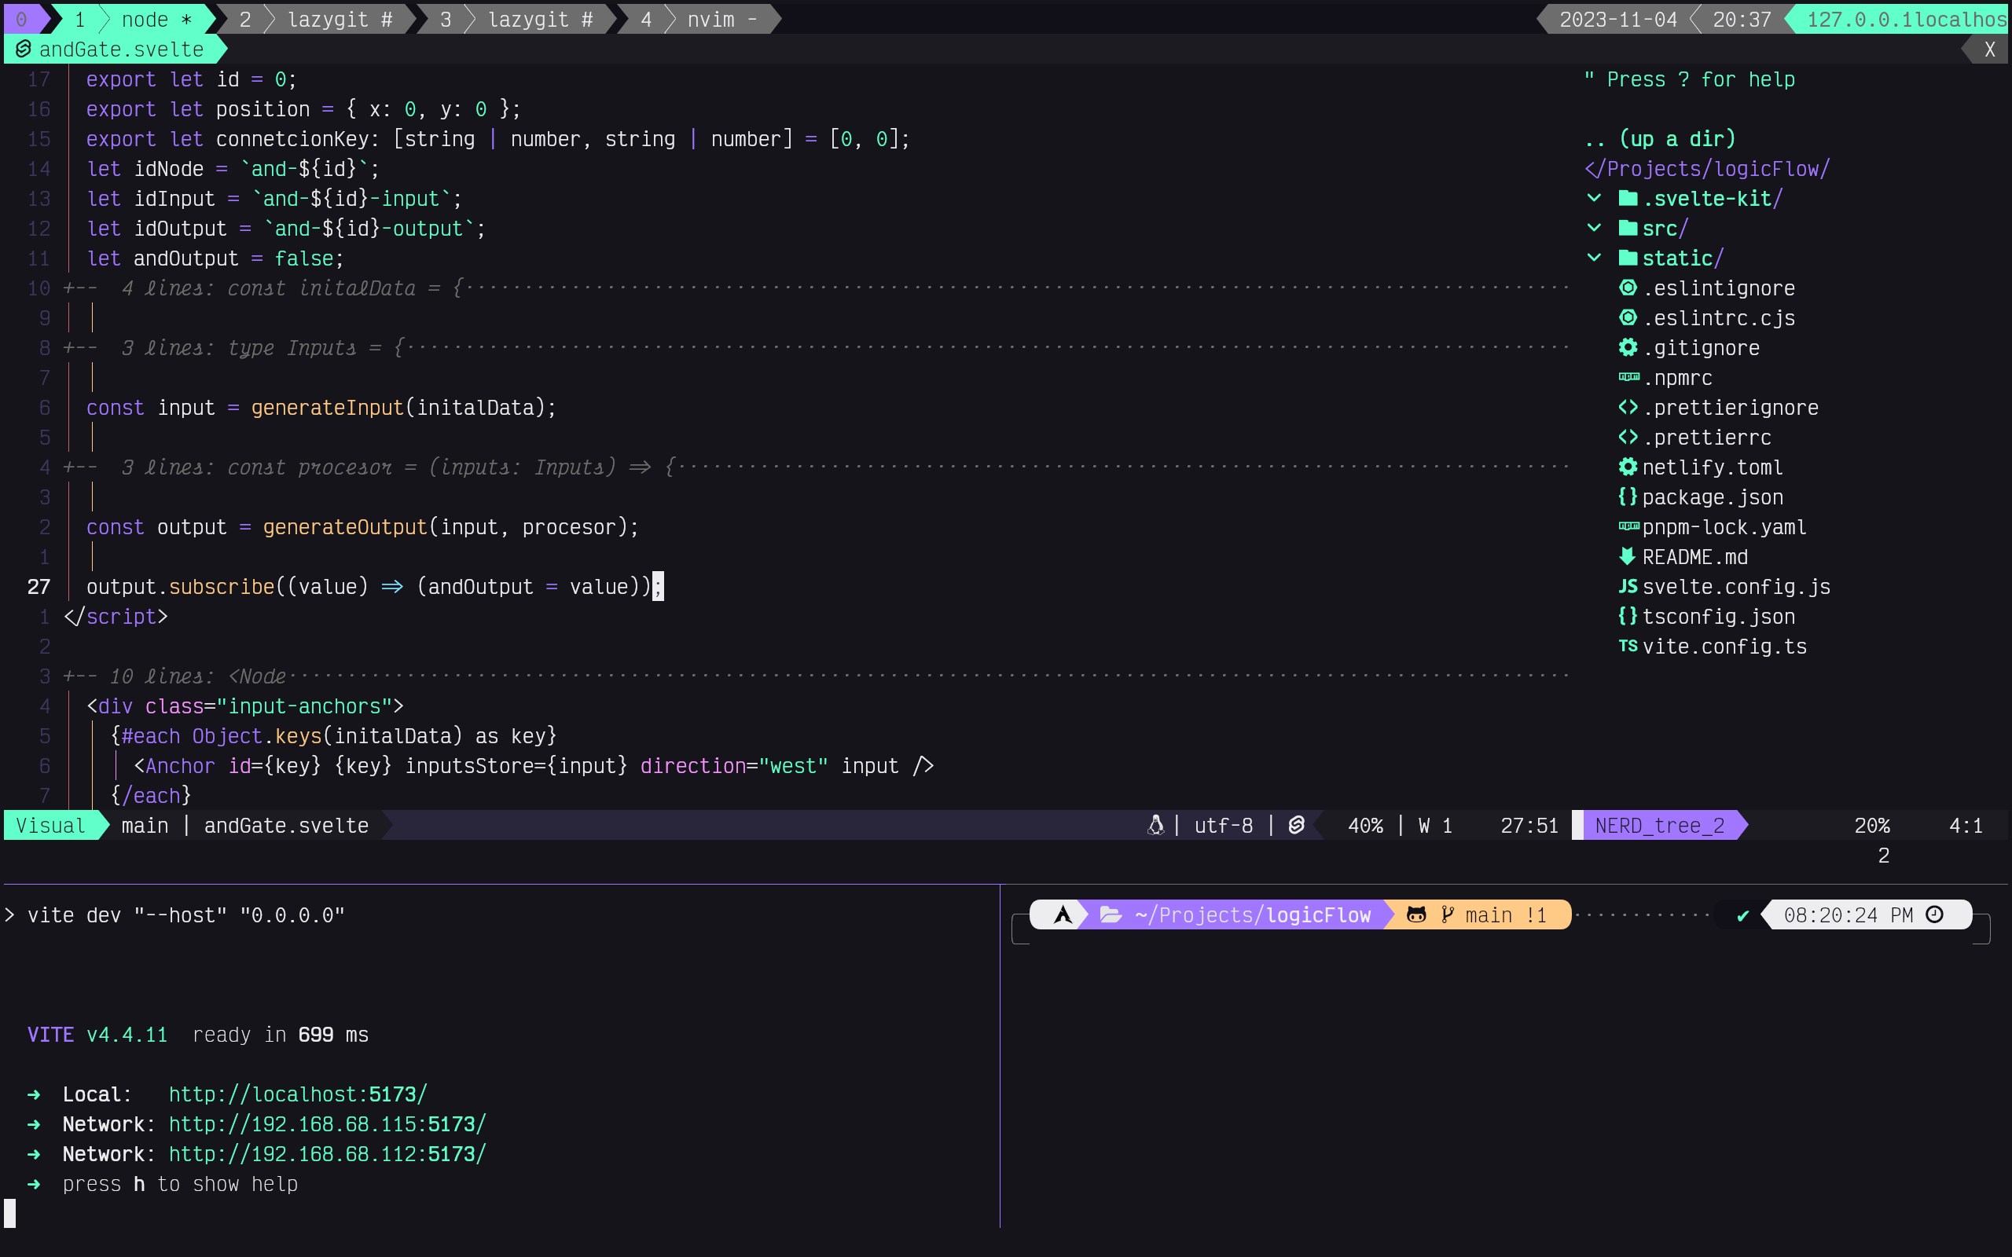This screenshot has height=1257, width=2012.
Task: Select '.. (up a dir)' in NERDTree
Action: 1663,138
